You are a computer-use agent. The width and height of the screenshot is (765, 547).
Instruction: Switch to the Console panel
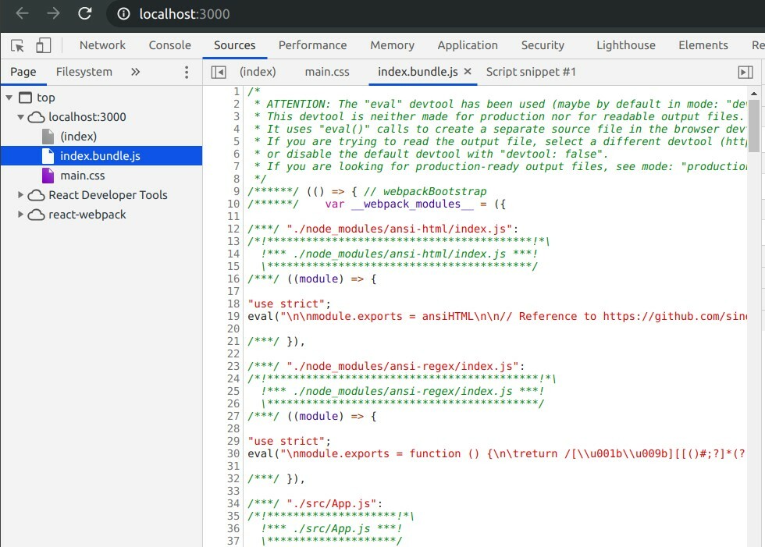point(170,45)
